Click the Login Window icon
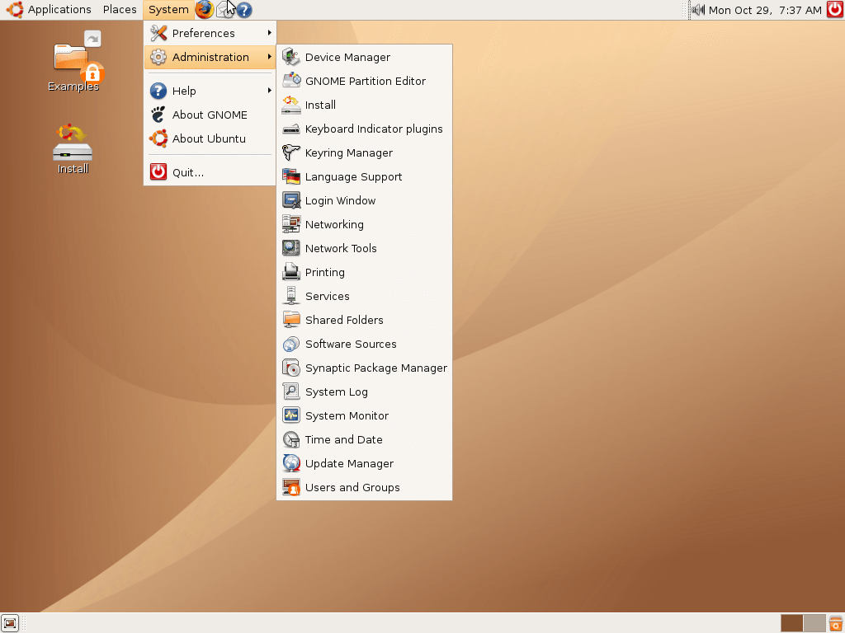The width and height of the screenshot is (845, 633). 291,200
